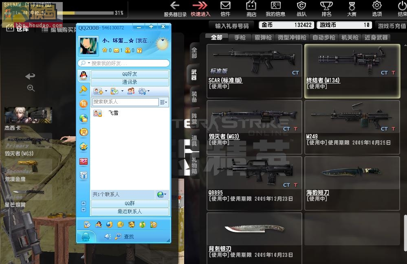The image size is (407, 264).
Task: Click the QQ sidebar scroll down arrow
Action: [x=84, y=209]
